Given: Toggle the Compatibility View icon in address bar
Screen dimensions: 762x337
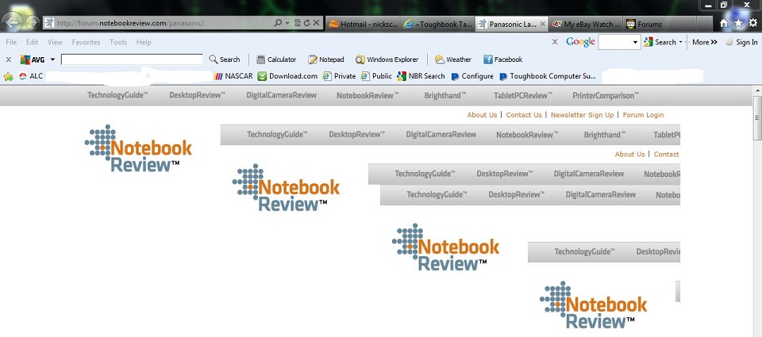Looking at the screenshot, I should (x=297, y=23).
